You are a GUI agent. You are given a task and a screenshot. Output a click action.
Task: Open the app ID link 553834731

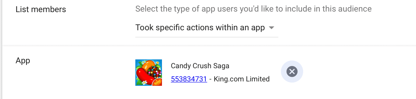(x=189, y=79)
